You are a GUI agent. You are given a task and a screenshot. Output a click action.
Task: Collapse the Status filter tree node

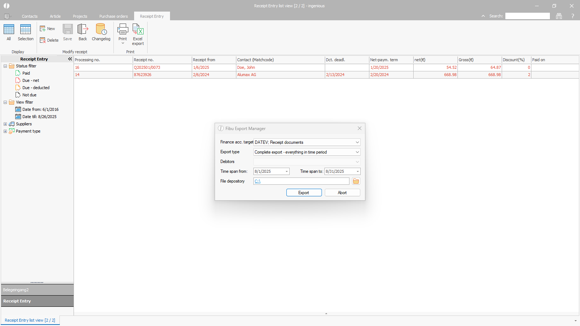[x=5, y=66]
